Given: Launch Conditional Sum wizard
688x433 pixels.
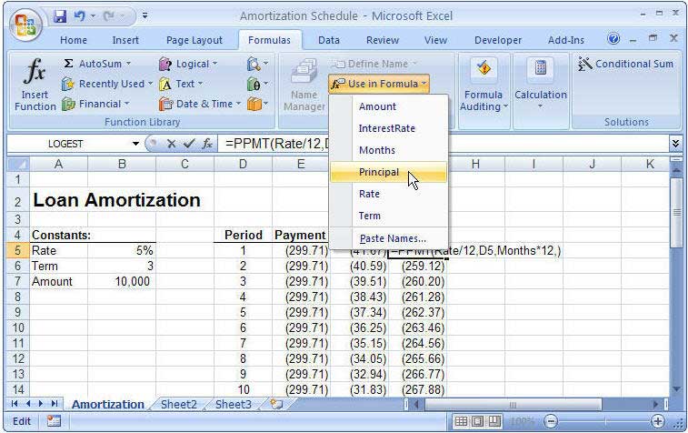Looking at the screenshot, I should click(x=625, y=64).
